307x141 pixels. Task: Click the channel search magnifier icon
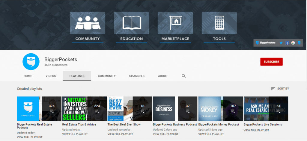pos(184,76)
